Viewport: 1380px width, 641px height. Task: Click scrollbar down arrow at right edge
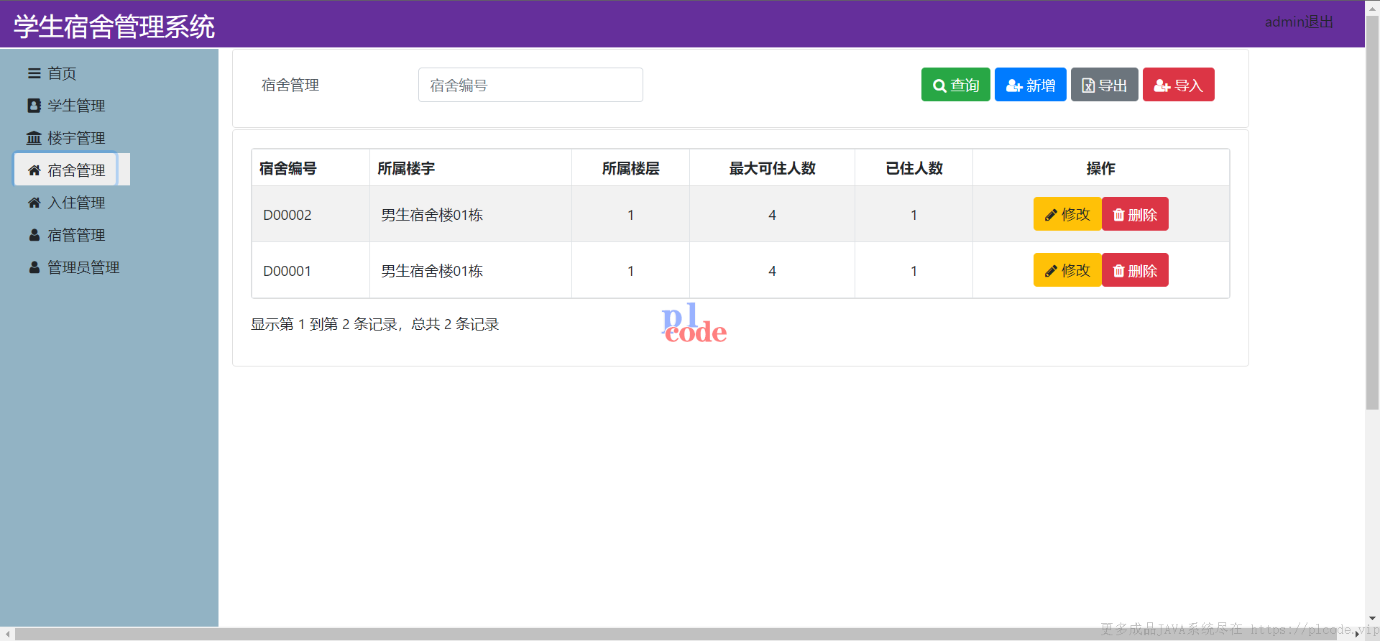[x=1372, y=618]
